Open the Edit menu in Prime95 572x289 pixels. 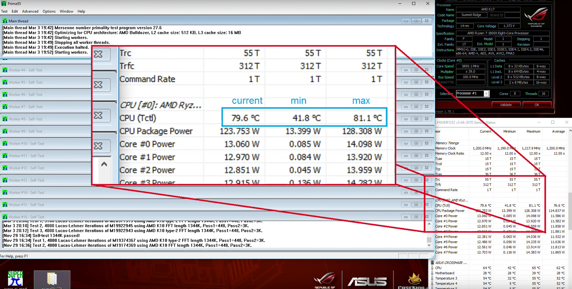point(15,11)
